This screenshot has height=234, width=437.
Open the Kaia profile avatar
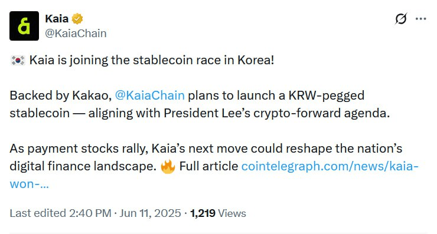point(24,26)
